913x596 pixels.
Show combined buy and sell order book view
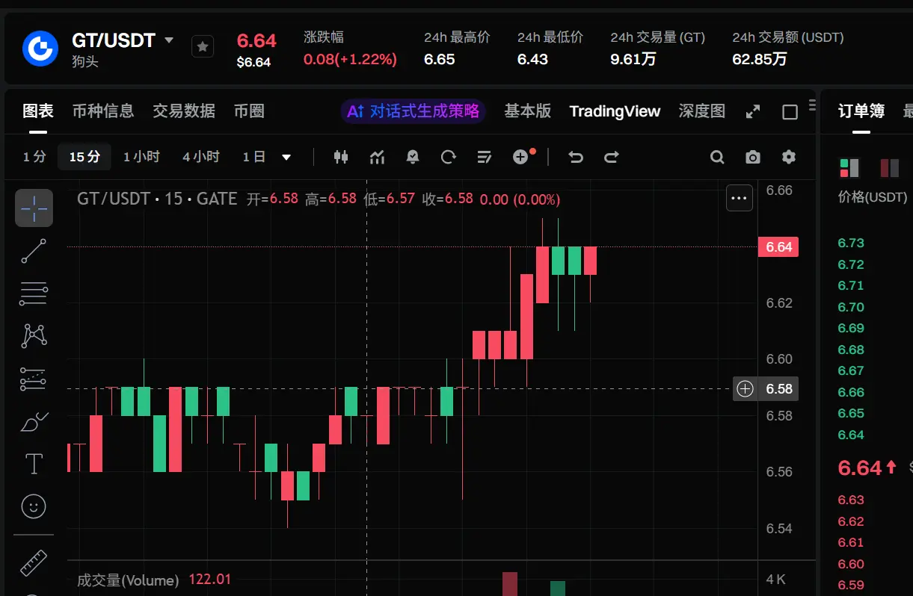pos(849,168)
